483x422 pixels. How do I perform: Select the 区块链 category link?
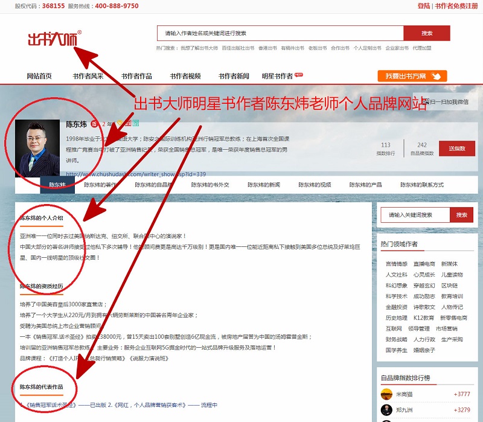(x=449, y=286)
